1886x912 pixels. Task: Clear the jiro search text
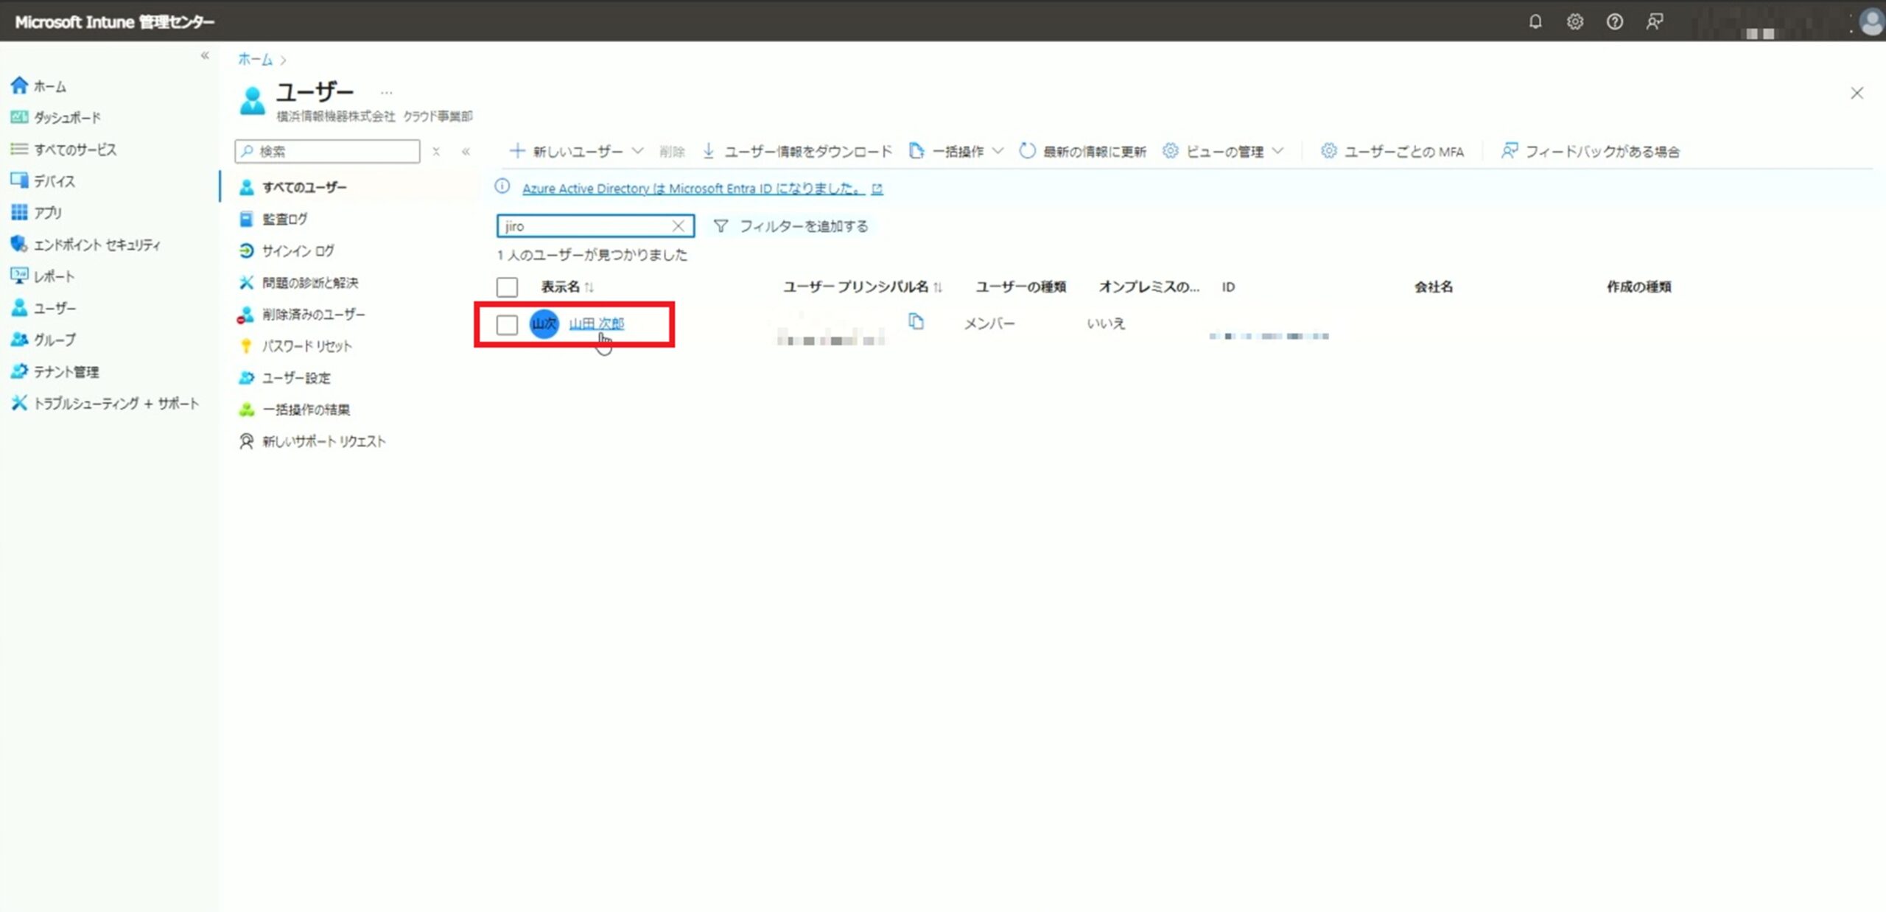tap(678, 226)
